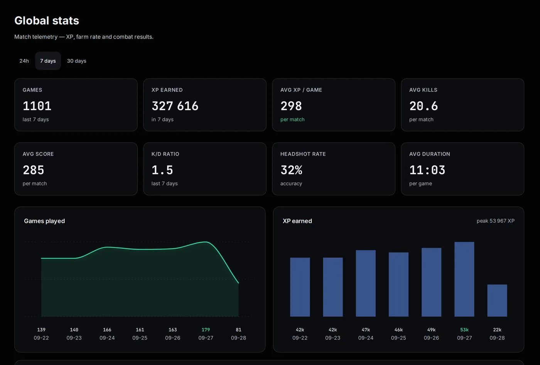Select the XP EARNED stat card

pos(205,105)
